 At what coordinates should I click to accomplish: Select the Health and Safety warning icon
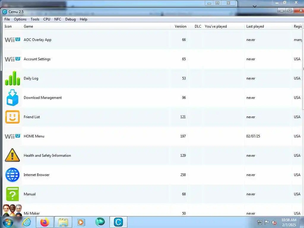click(12, 155)
